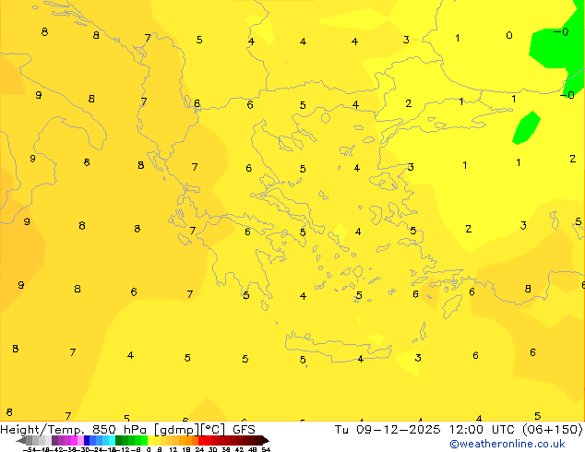This screenshot has height=452, width=585.
Task: Click the "(06+150)" forecast run label
Action: click(554, 430)
